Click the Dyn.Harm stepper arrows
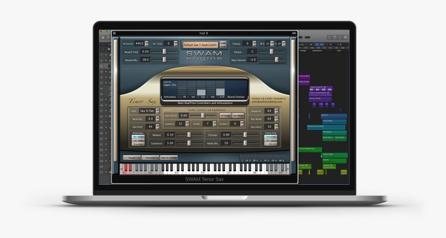Image resolution: width=446 pixels, height=238 pixels. (276, 127)
